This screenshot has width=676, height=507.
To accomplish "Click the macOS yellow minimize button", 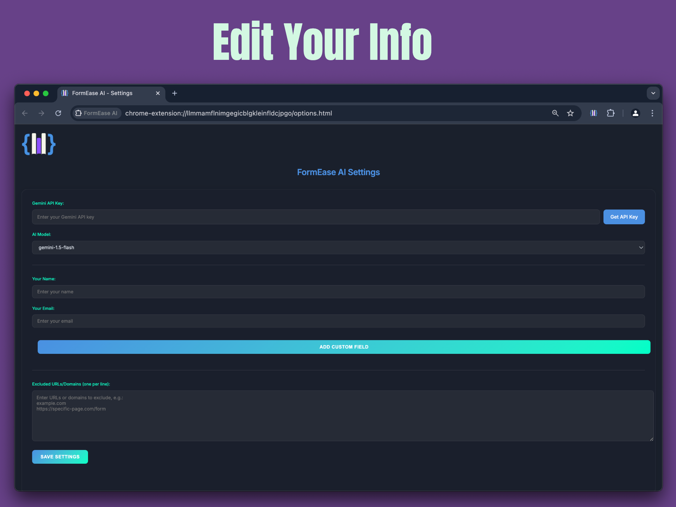I will pyautogui.click(x=36, y=93).
